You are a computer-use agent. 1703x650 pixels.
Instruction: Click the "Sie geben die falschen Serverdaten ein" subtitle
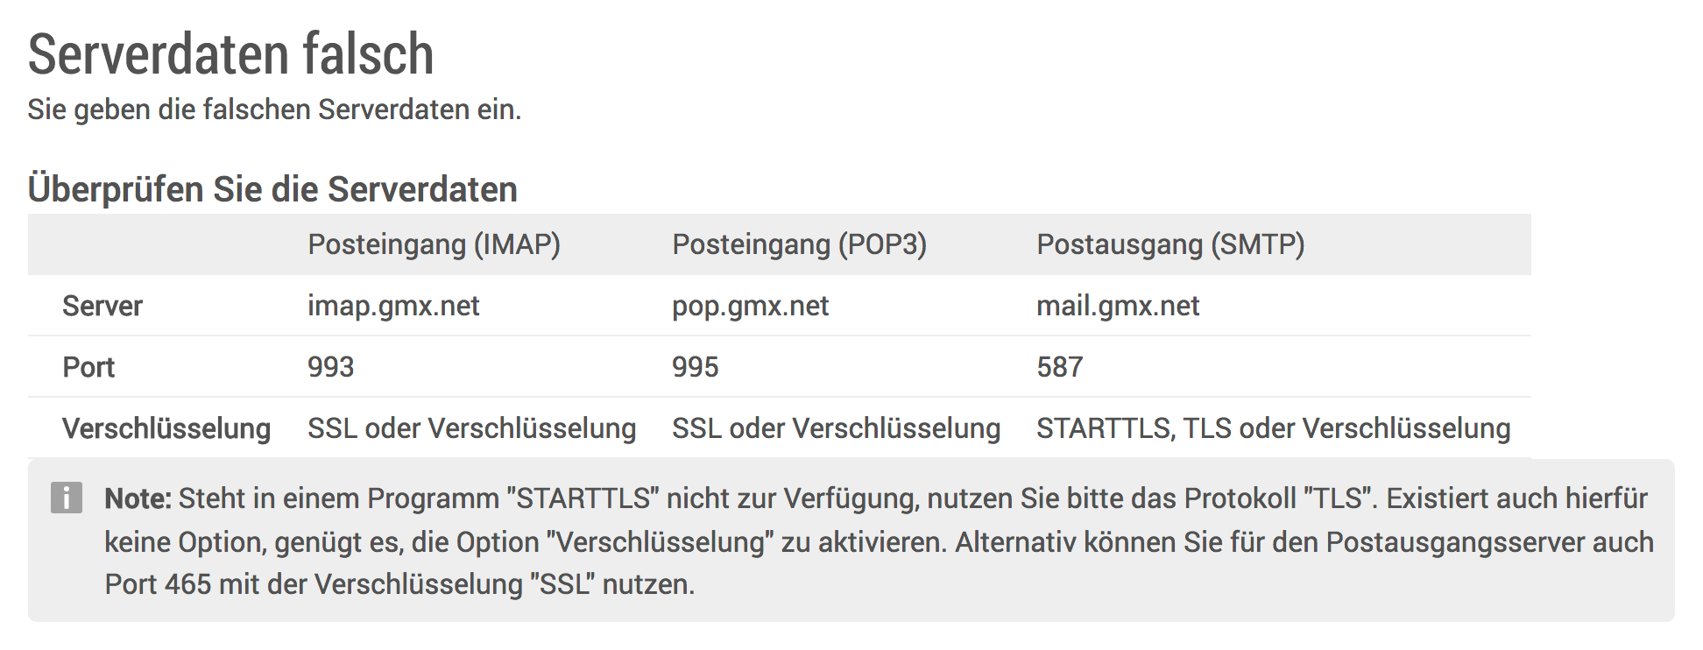[x=274, y=110]
